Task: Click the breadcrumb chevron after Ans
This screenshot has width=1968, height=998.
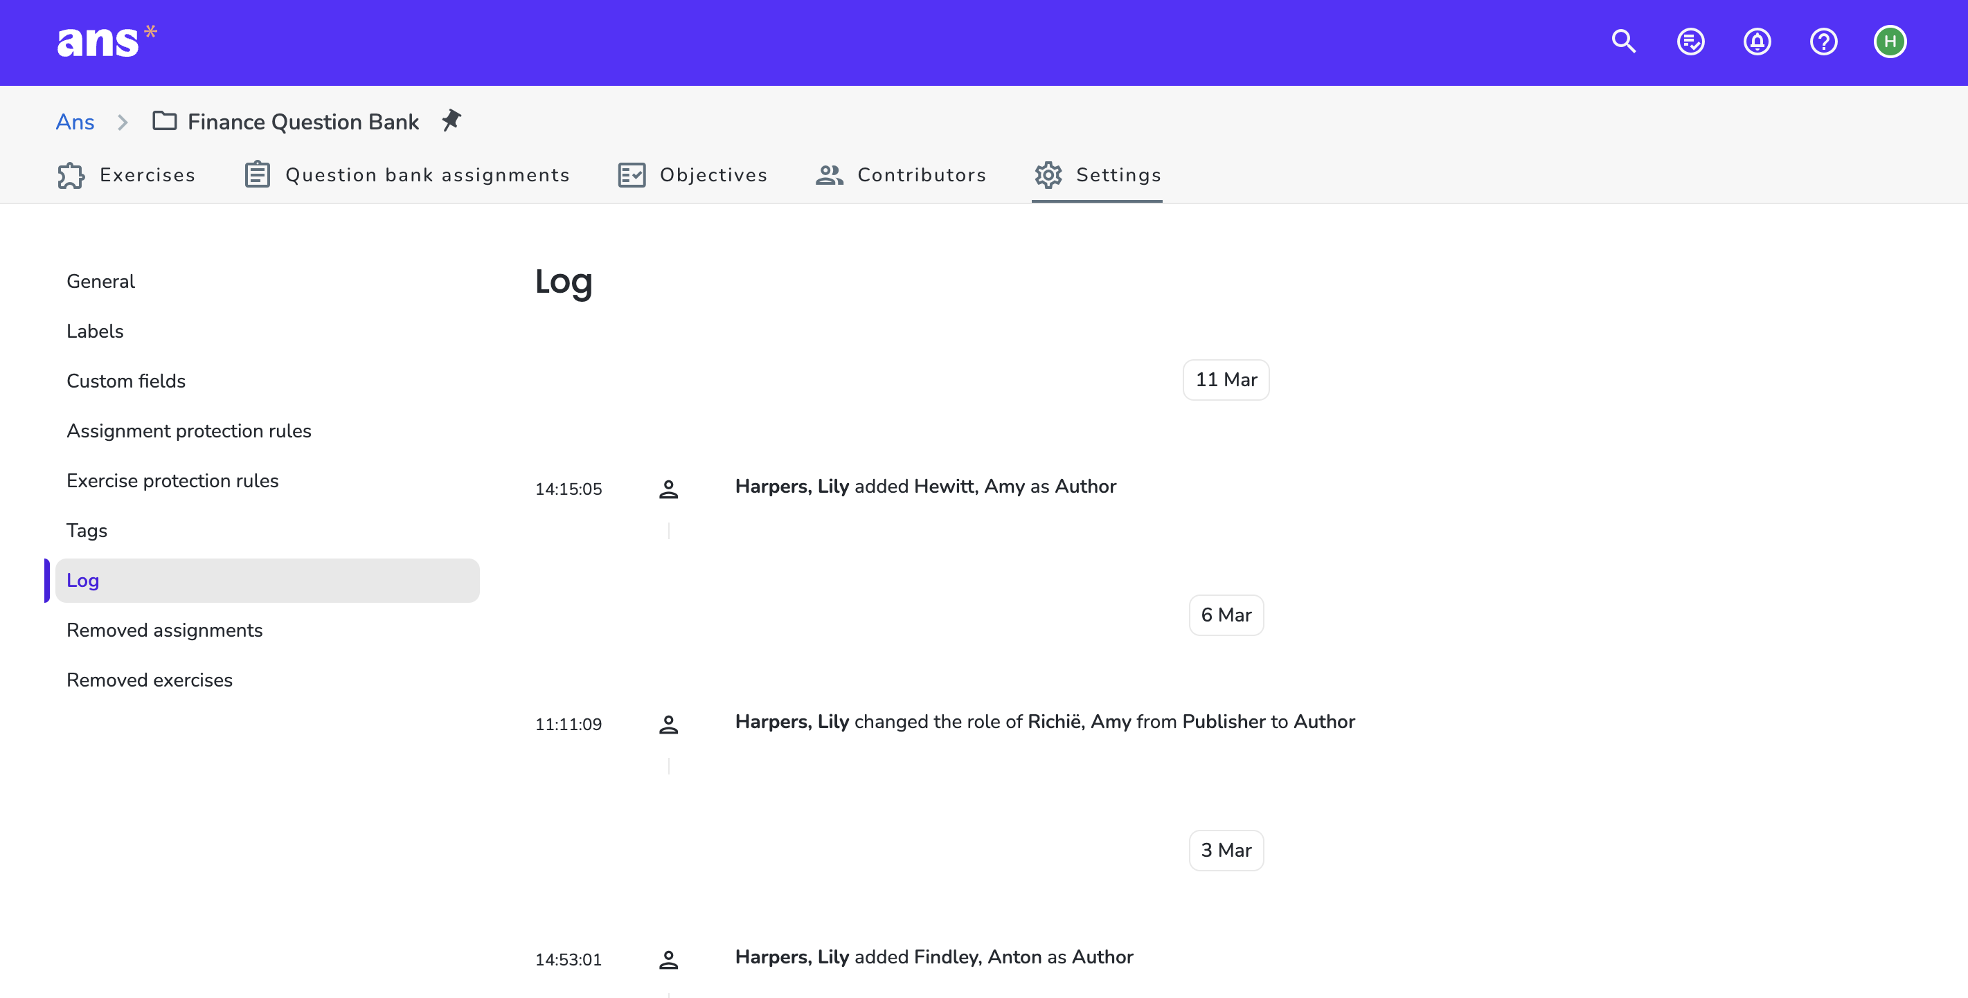Action: tap(123, 123)
